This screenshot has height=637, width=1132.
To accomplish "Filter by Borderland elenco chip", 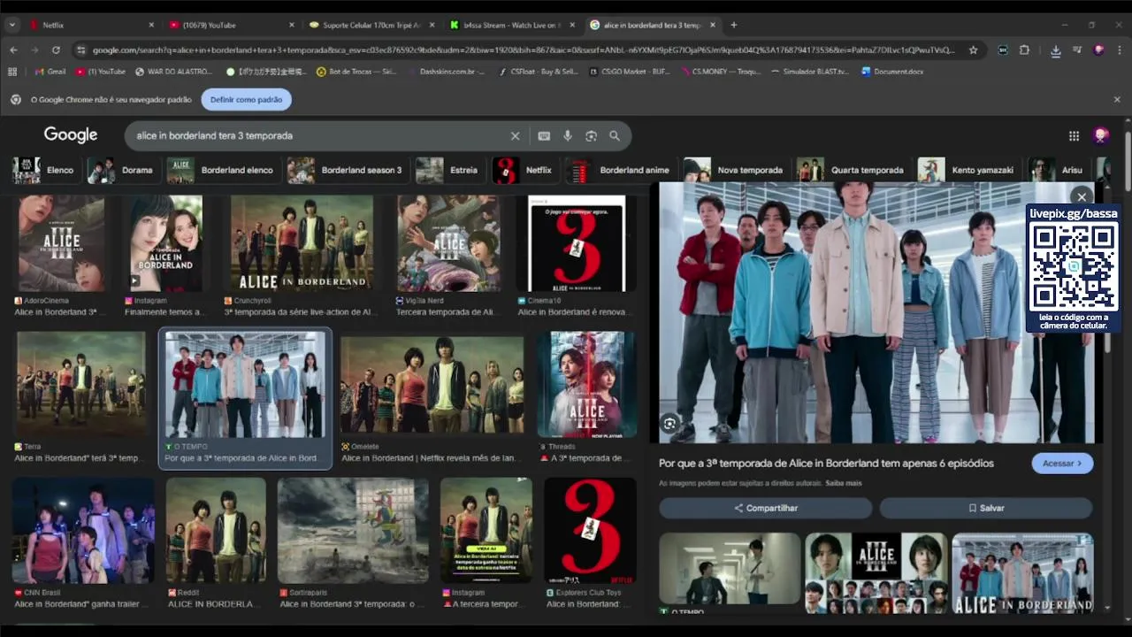I will coord(223,170).
